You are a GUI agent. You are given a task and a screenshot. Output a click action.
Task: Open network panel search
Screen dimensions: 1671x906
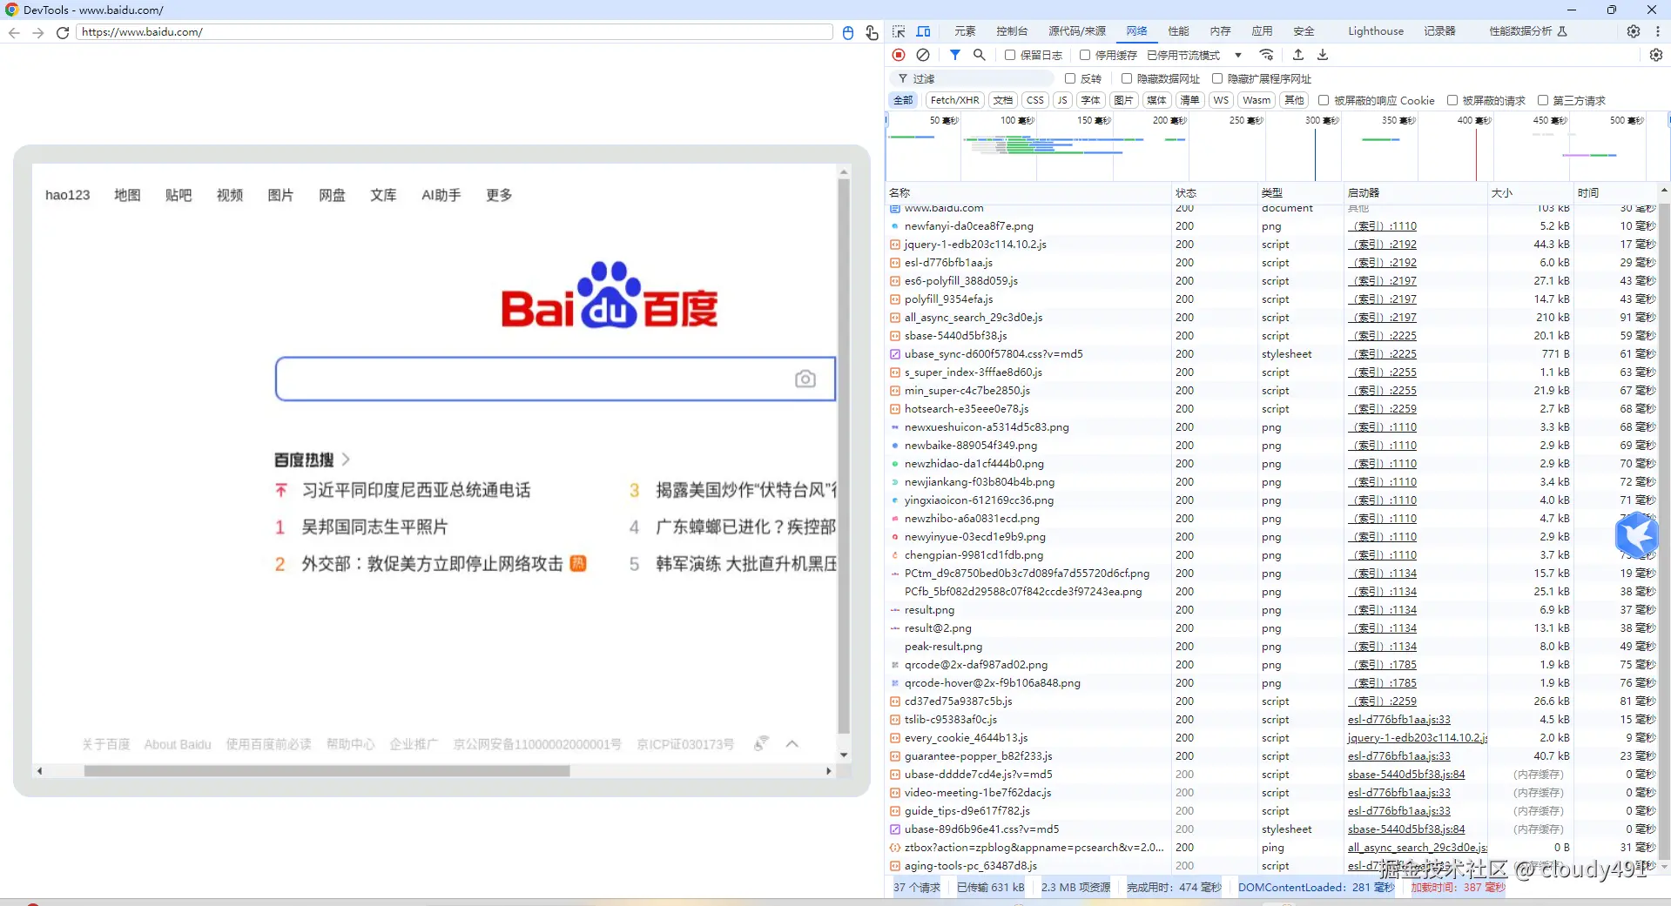[x=979, y=55]
